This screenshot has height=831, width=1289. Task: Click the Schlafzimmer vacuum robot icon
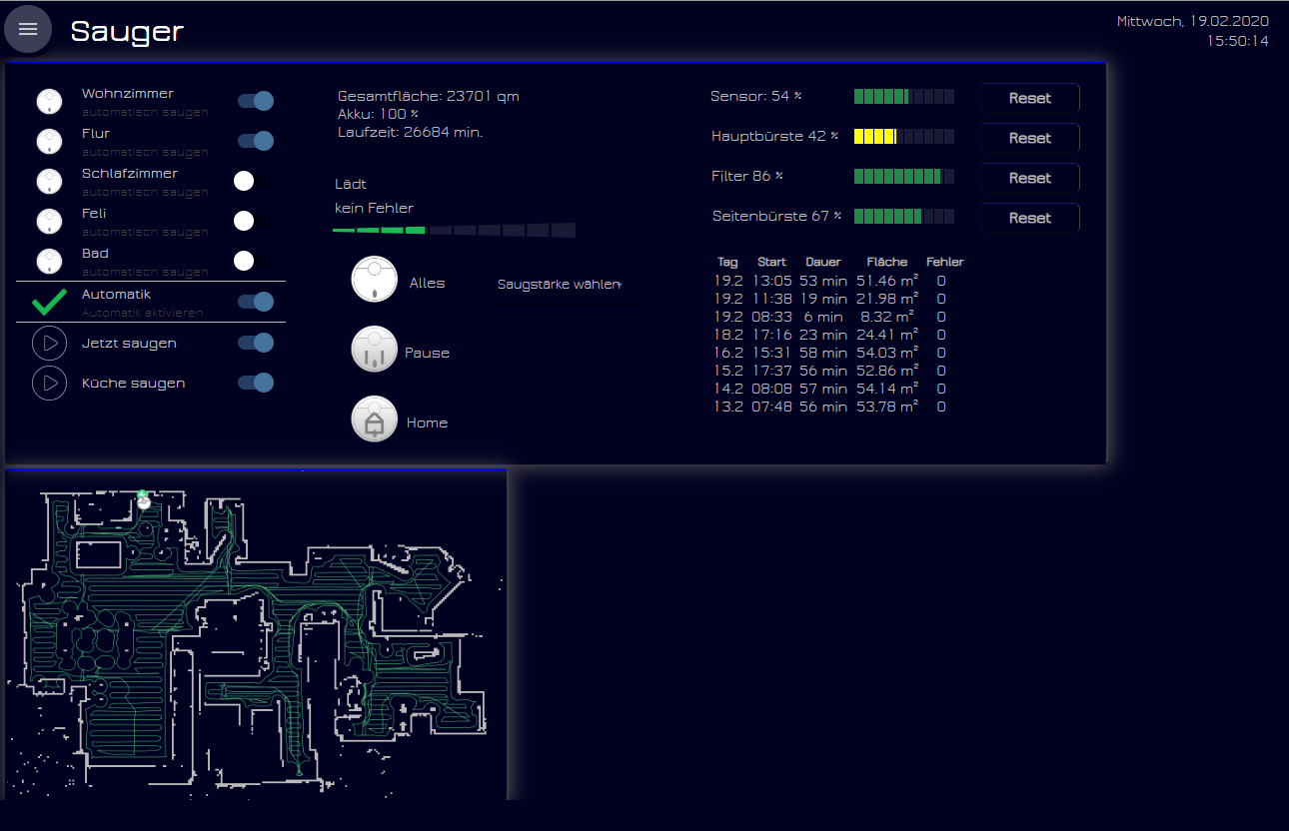tap(49, 181)
